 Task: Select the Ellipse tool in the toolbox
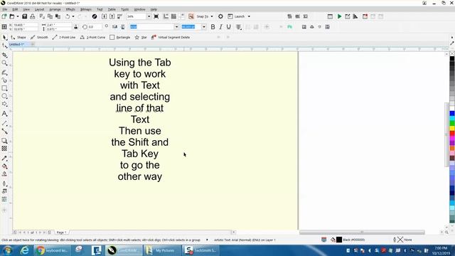point(4,96)
